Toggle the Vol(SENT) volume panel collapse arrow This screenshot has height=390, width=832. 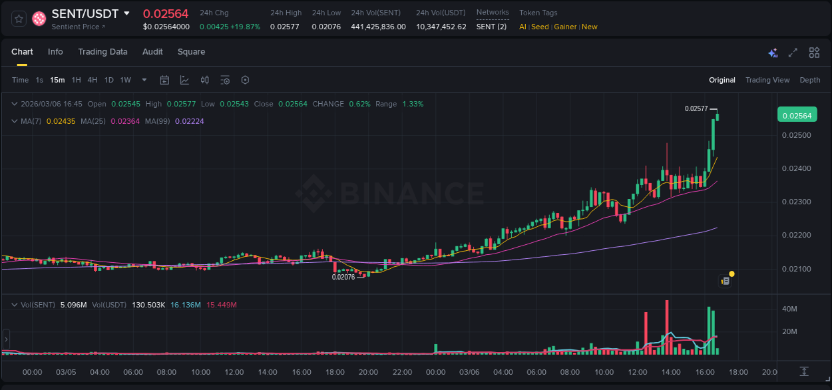pos(14,304)
